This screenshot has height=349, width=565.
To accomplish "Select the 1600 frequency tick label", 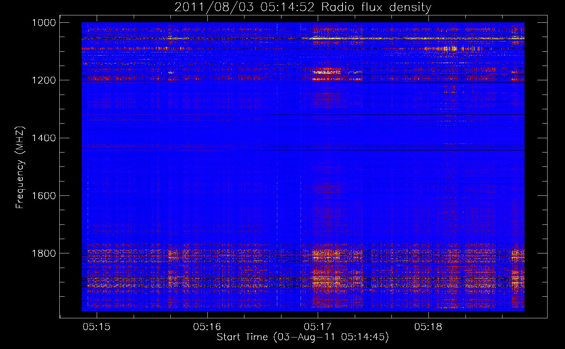I will (x=44, y=196).
